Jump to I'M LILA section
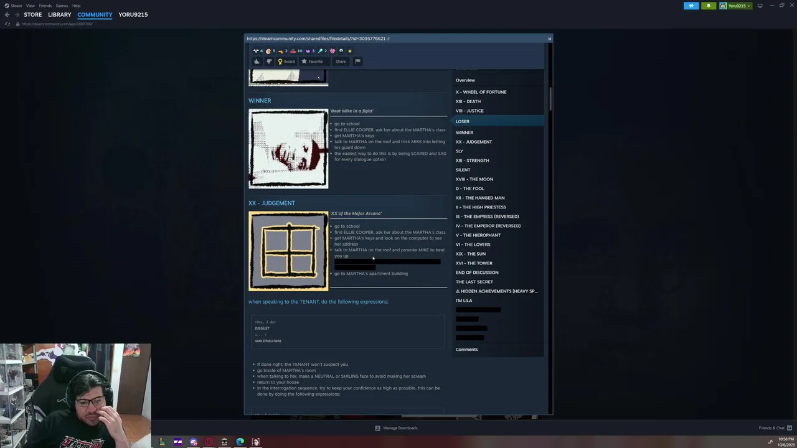 464,301
